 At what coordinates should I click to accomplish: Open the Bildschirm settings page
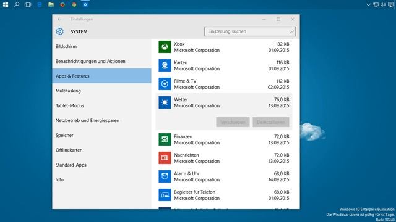pyautogui.click(x=101, y=46)
